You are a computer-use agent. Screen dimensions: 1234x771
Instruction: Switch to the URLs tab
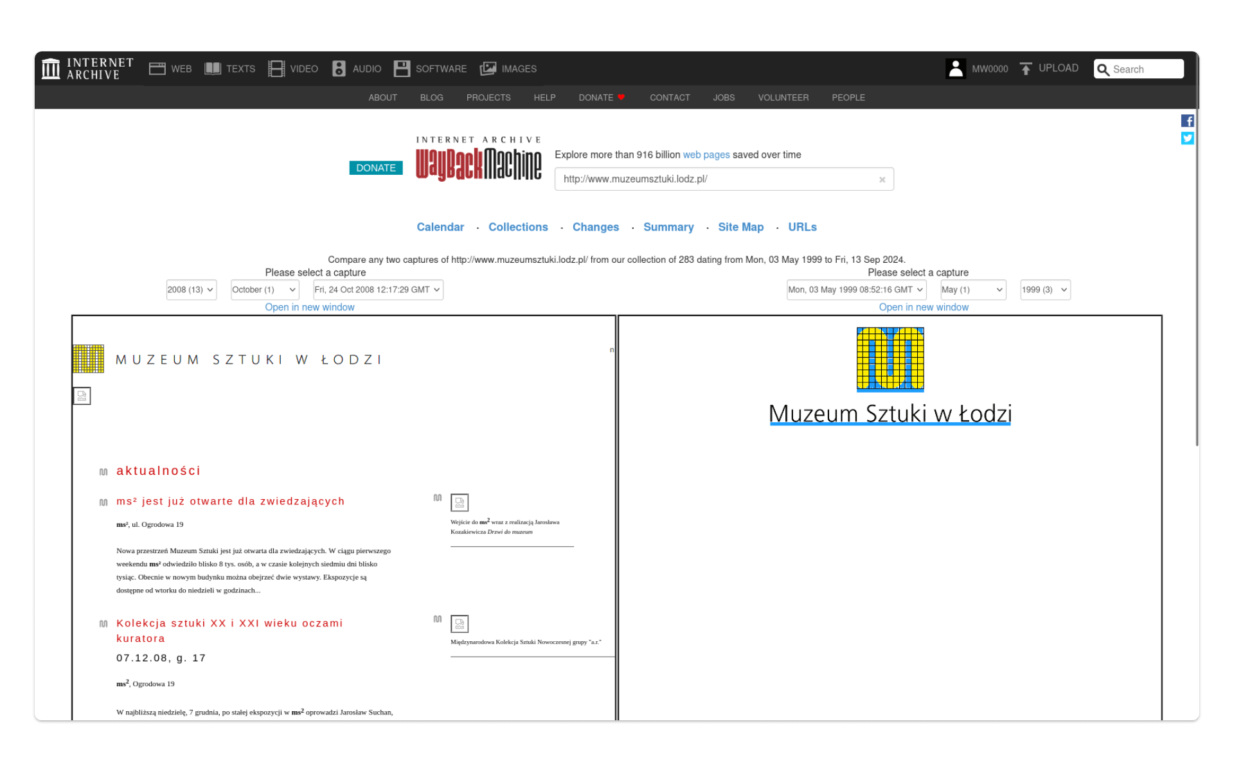tap(802, 227)
